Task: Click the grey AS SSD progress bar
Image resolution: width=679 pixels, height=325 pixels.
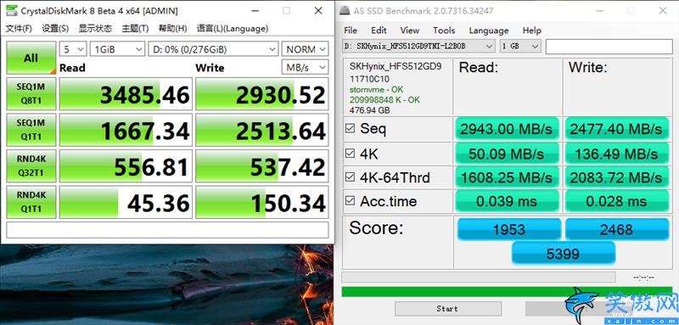Action: pyautogui.click(x=479, y=277)
